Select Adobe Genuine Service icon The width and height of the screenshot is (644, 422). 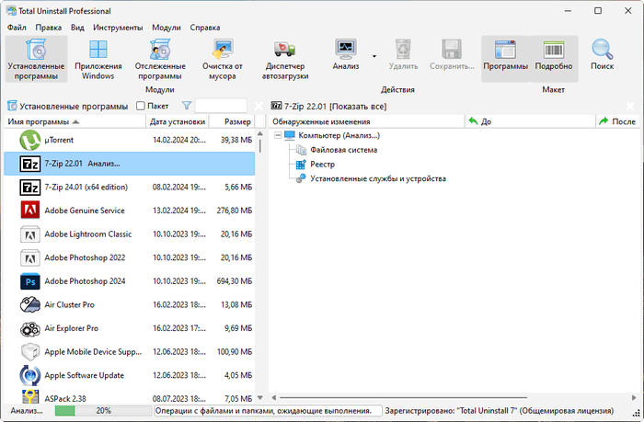click(30, 211)
